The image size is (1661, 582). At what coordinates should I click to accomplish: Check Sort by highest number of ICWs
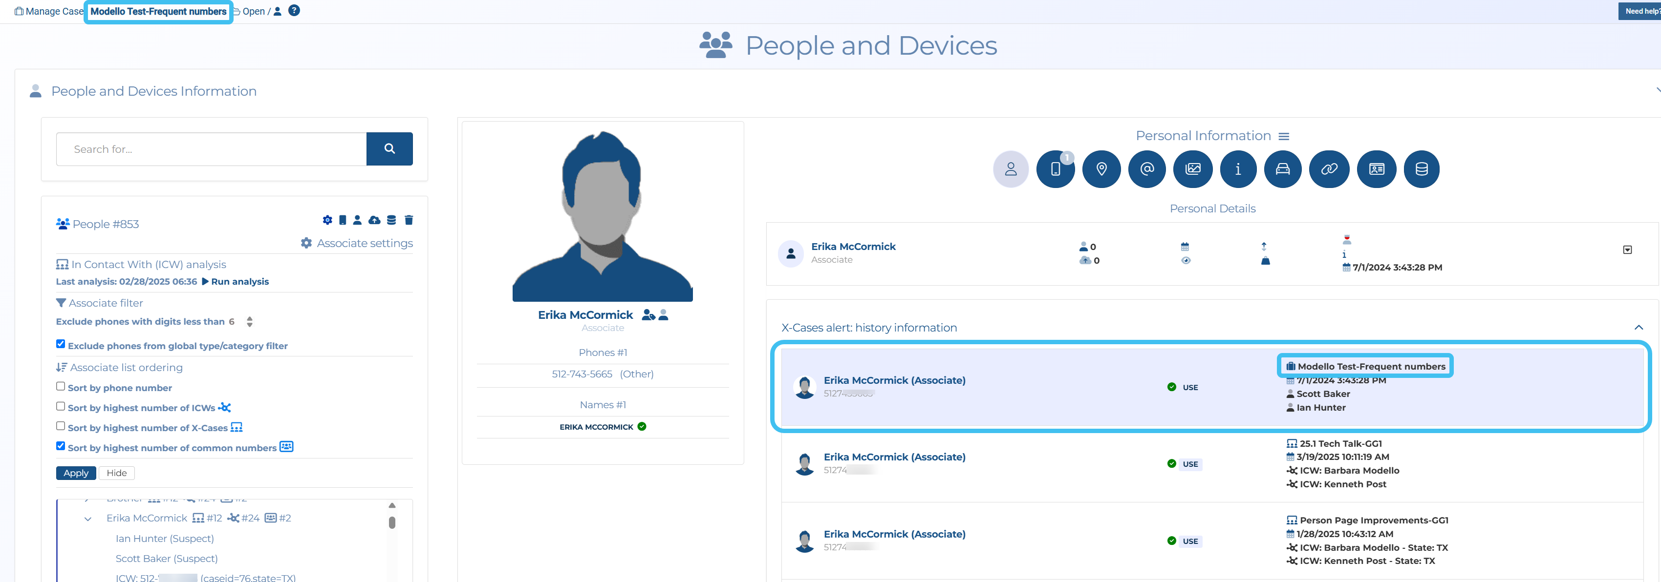tap(61, 407)
